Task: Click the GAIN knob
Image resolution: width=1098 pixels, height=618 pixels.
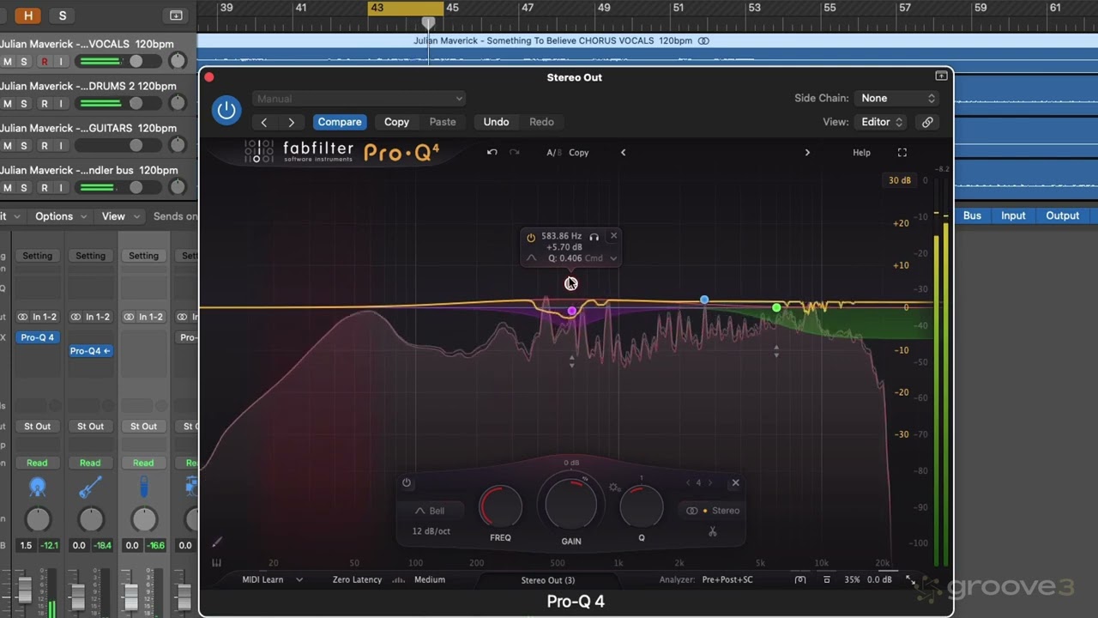Action: [x=570, y=505]
